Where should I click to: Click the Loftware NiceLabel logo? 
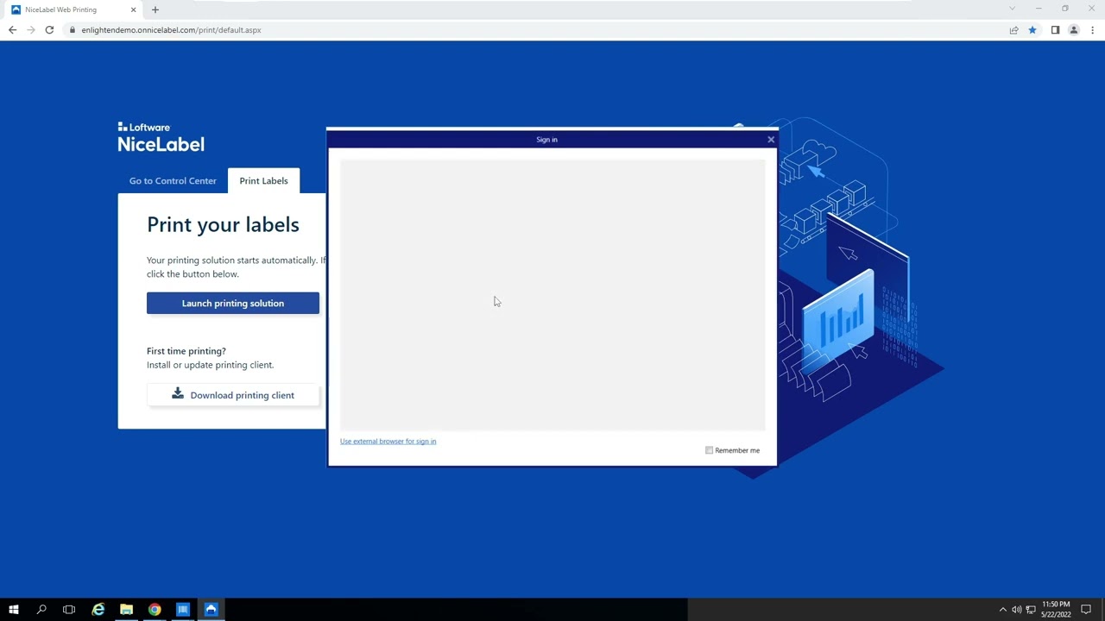point(161,137)
